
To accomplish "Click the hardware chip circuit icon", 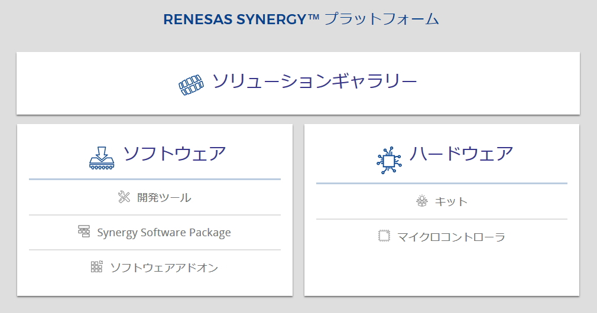I will tap(389, 161).
